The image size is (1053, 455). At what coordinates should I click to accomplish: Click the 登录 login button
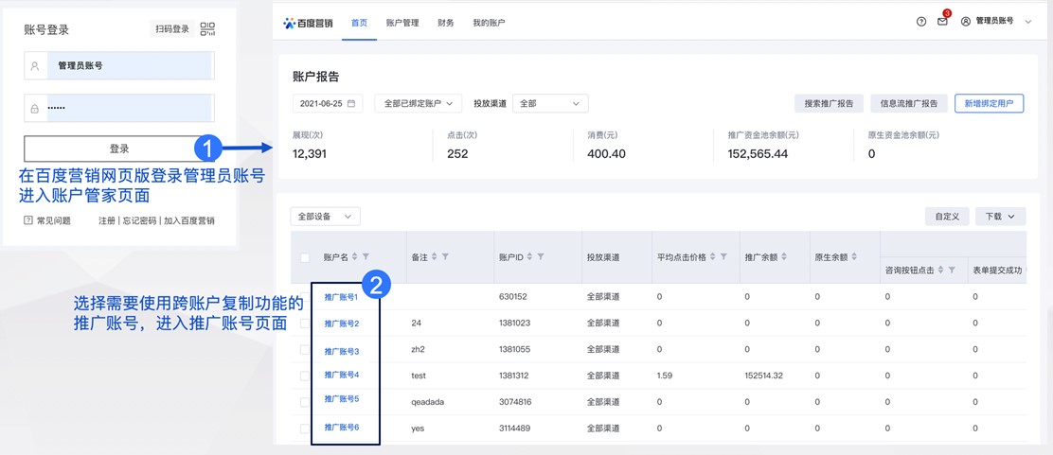click(119, 149)
